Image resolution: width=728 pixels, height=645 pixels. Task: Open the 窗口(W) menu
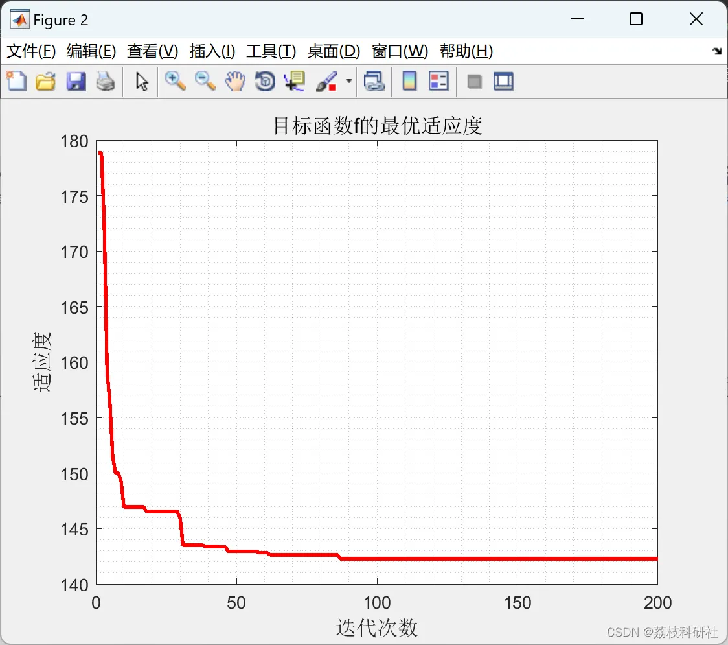400,51
